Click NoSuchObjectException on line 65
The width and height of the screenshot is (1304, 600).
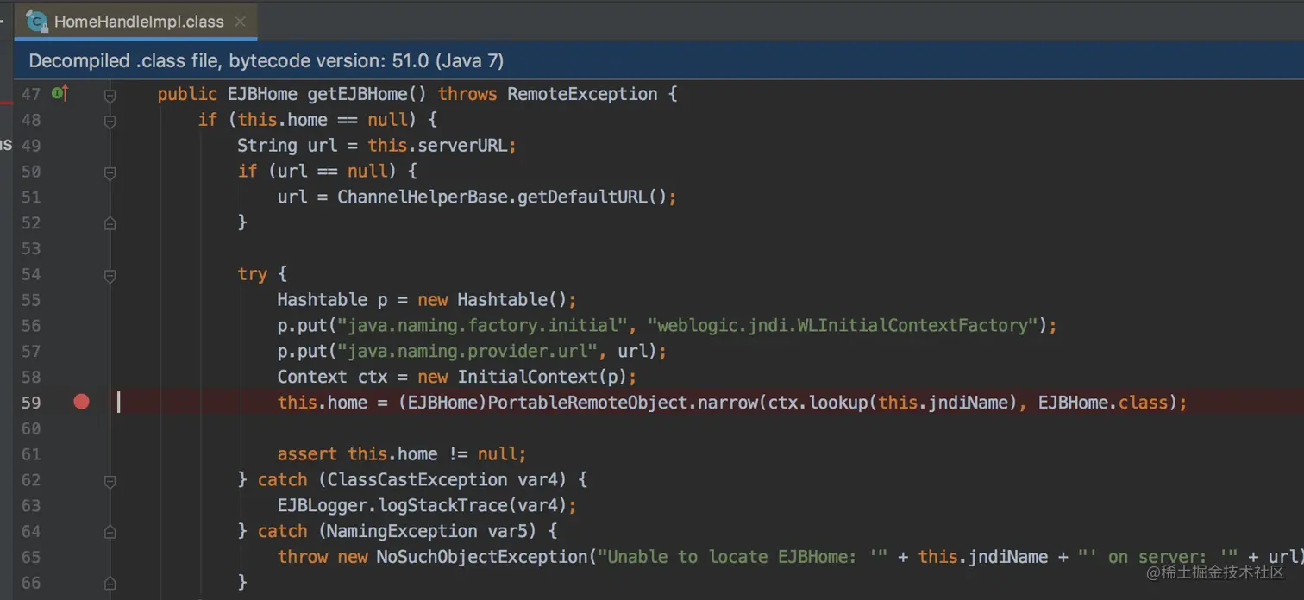482,557
